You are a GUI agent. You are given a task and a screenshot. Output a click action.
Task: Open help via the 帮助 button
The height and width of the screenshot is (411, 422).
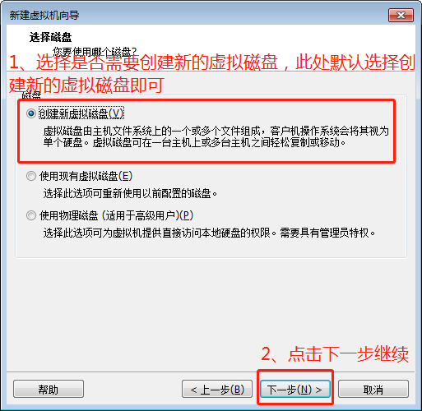coord(49,389)
